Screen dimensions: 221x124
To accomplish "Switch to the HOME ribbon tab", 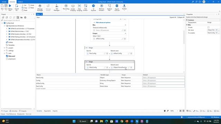I will click(x=4, y=2).
